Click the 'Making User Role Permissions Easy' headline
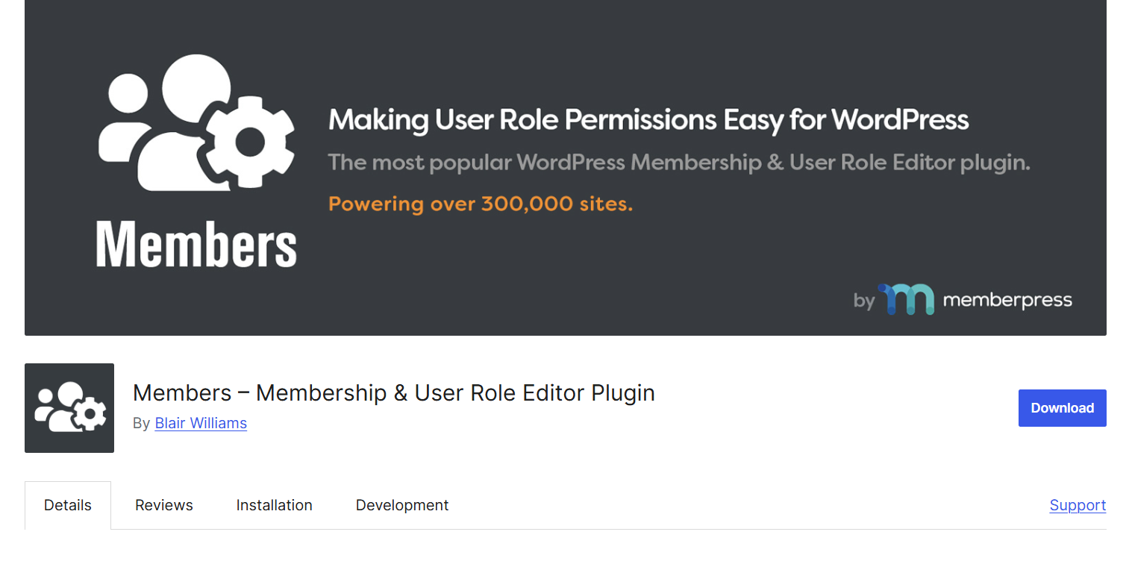Image resolution: width=1129 pixels, height=567 pixels. point(648,120)
